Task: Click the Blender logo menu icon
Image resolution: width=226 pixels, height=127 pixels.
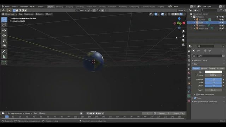Action: tap(2, 6)
